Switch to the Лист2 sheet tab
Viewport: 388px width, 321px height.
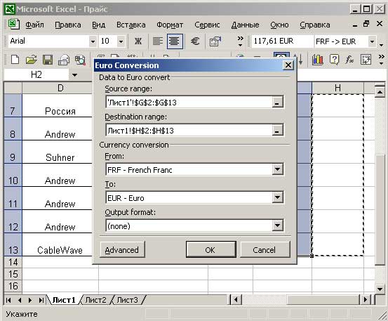point(95,300)
